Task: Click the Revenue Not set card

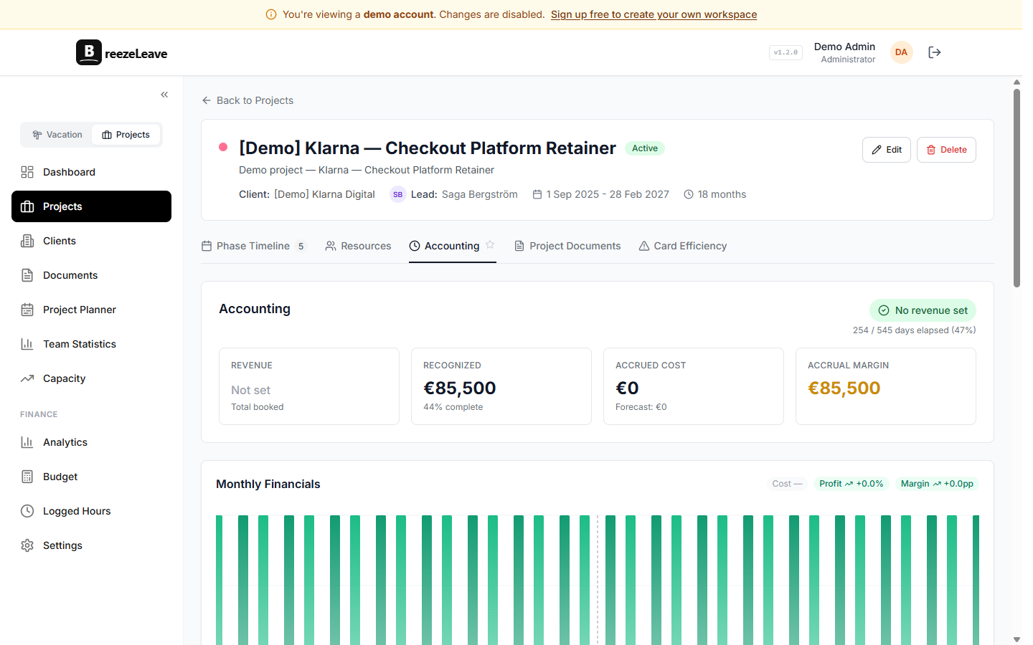Action: [x=309, y=386]
